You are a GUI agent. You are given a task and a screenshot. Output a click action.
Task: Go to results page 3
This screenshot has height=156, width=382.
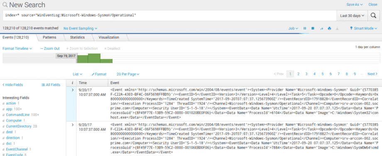point(306,74)
